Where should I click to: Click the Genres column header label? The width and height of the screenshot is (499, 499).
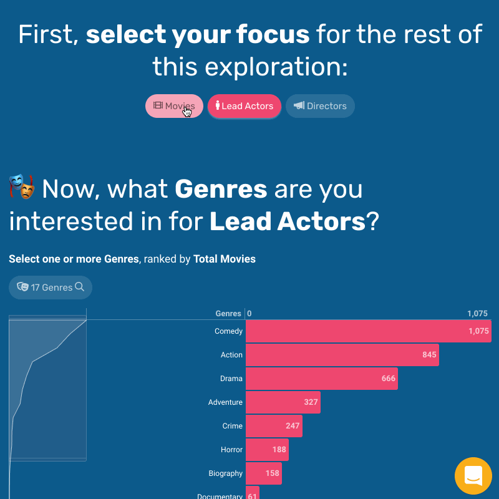[228, 314]
